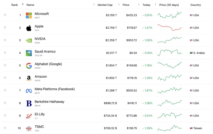Toggle favorite star for Microsoft

pyautogui.click(x=5, y=15)
